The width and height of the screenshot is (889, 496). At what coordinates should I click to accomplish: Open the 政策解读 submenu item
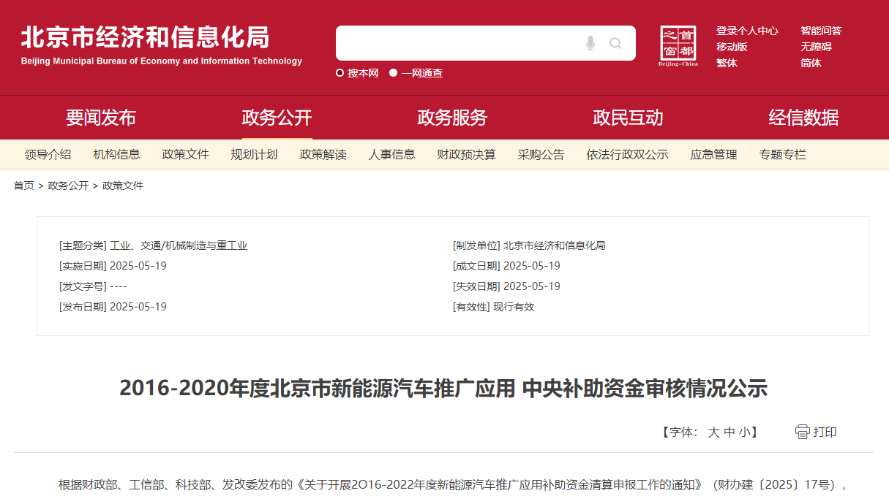(323, 155)
